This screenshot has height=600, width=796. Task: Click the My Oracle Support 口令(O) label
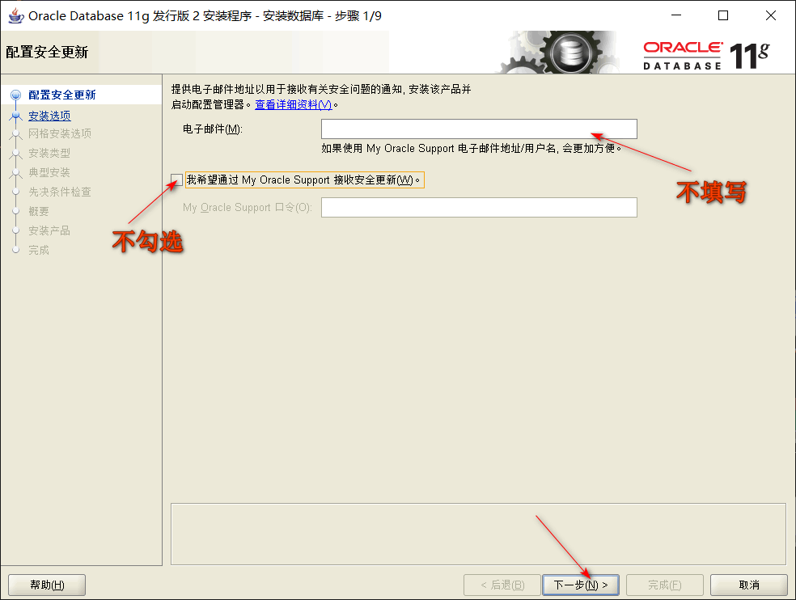pos(248,207)
